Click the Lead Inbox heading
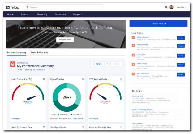193x134 pixels. (137, 33)
